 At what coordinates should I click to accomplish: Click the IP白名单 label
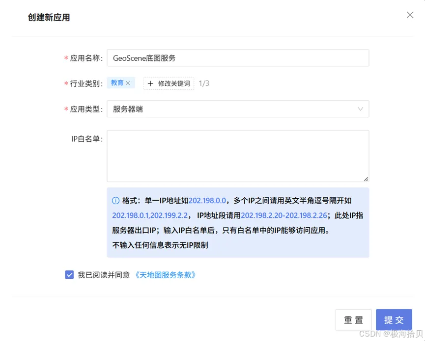click(87, 139)
